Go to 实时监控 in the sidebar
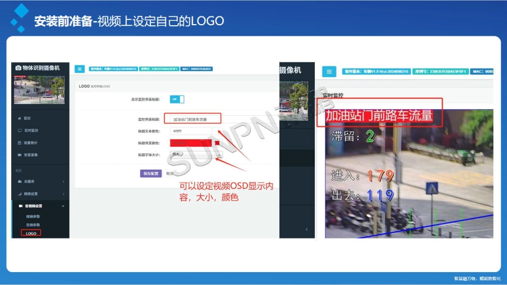Image resolution: width=507 pixels, height=285 pixels. click(31, 130)
